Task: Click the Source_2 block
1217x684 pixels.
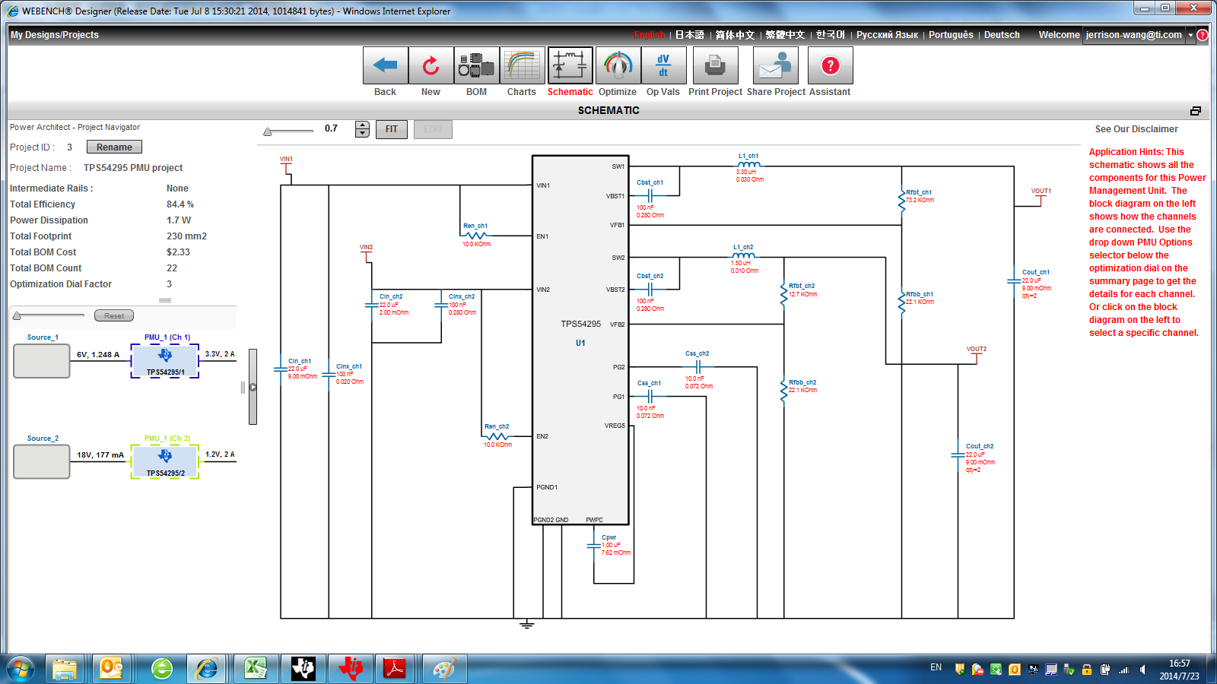Action: [x=42, y=462]
